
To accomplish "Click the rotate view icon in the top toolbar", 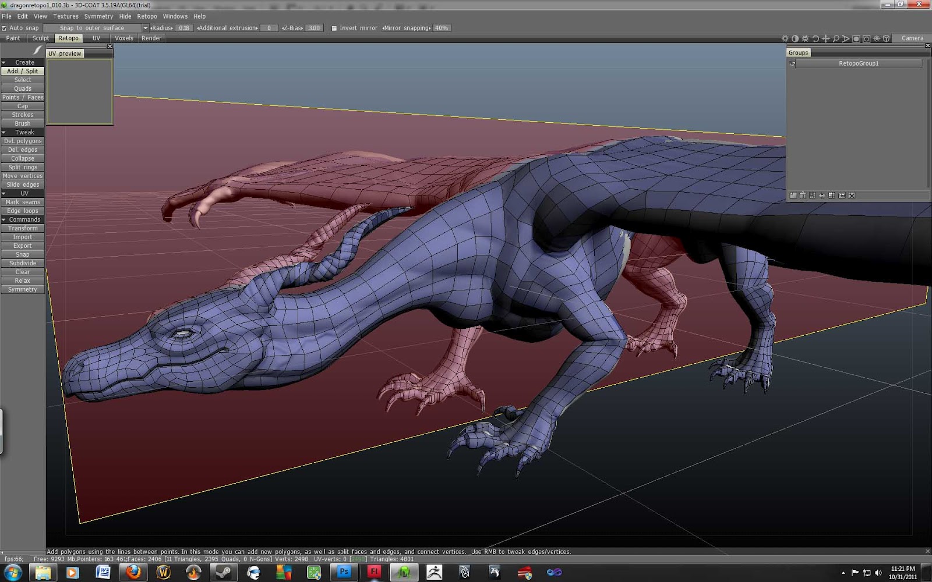I will coord(815,38).
